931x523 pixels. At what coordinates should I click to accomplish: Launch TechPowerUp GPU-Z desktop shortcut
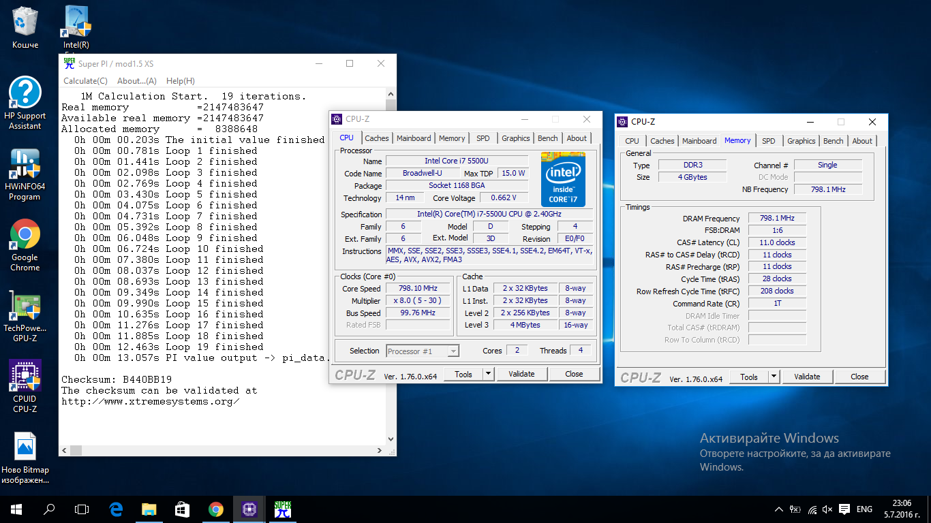(25, 316)
